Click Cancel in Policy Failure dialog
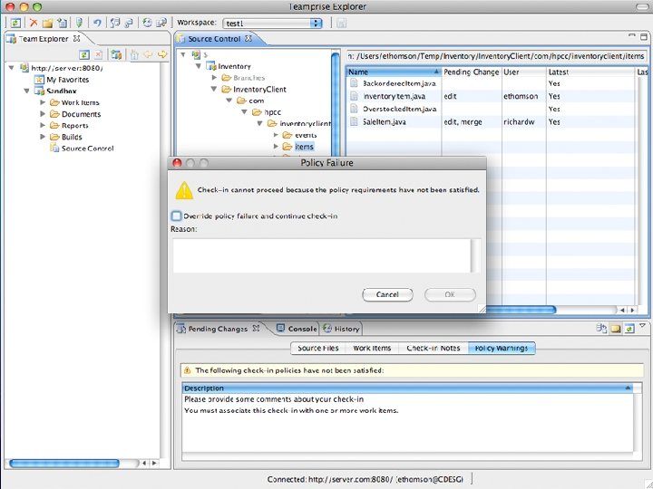 [387, 294]
